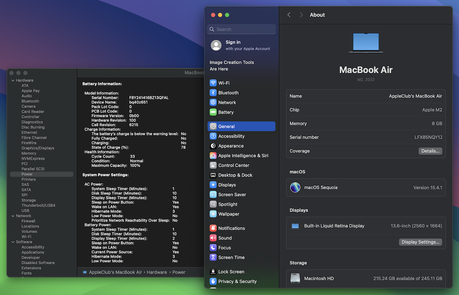This screenshot has width=459, height=295.
Task: Click the Apple M2 chip value
Action: (432, 110)
